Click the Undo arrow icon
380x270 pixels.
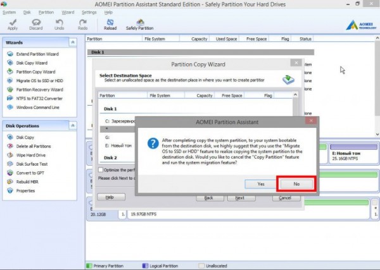coord(60,22)
